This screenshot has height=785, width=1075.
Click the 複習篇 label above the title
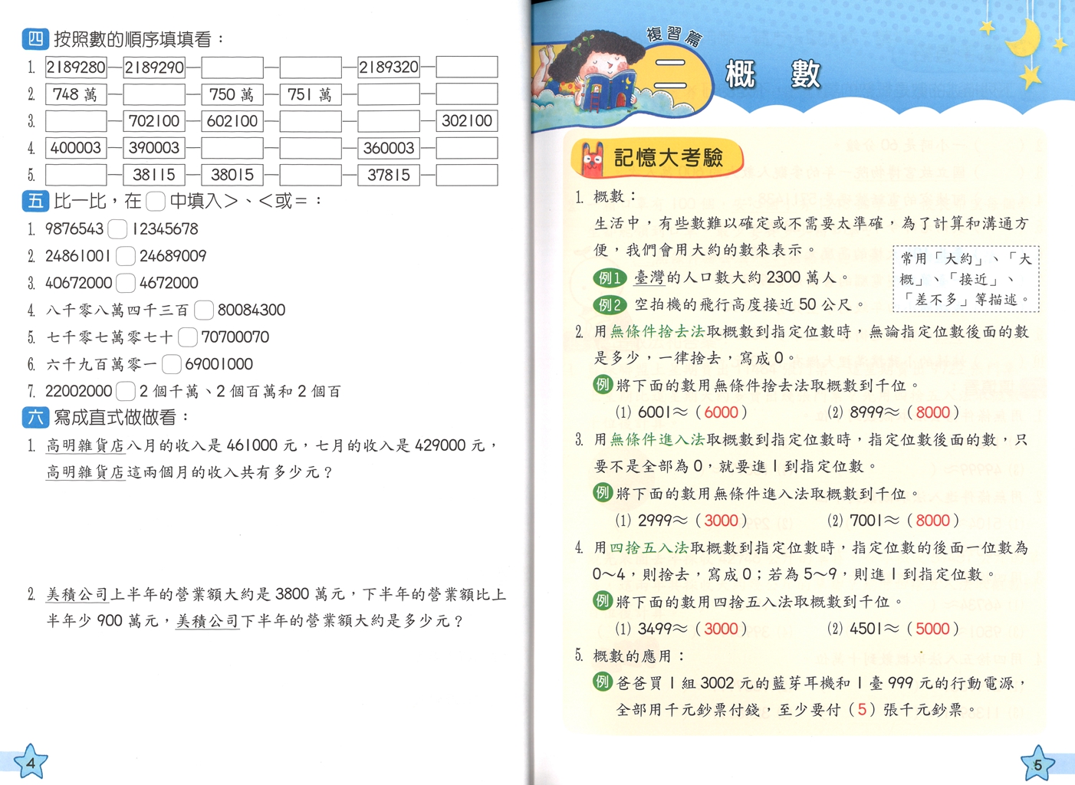674,35
